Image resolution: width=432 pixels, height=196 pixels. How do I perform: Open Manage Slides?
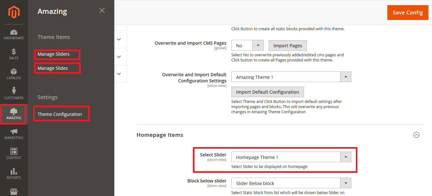(53, 68)
